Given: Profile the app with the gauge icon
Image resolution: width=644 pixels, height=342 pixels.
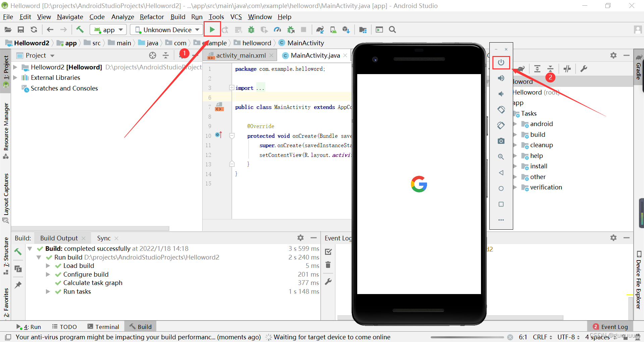Looking at the screenshot, I should [x=277, y=30].
